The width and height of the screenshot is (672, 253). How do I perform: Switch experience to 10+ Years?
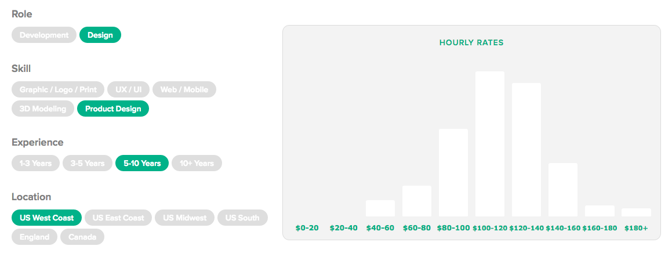[x=197, y=163]
